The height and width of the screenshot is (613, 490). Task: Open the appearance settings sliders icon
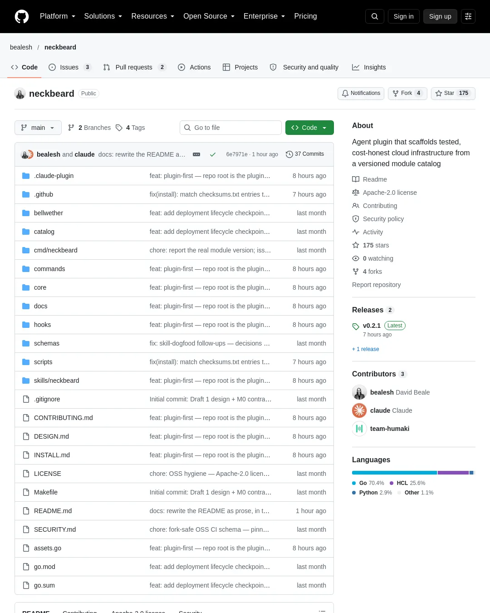(x=468, y=16)
